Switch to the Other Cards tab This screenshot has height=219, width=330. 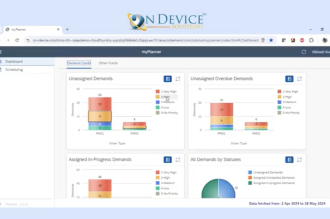(108, 63)
